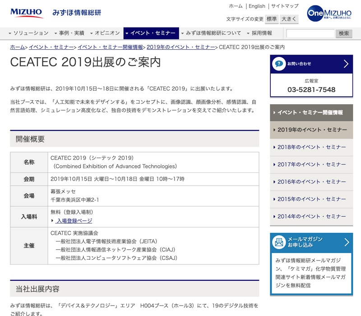Viewport: 361px width, 316px height.
Task: Click the 開催概要 section heading
Action: pyautogui.click(x=30, y=139)
